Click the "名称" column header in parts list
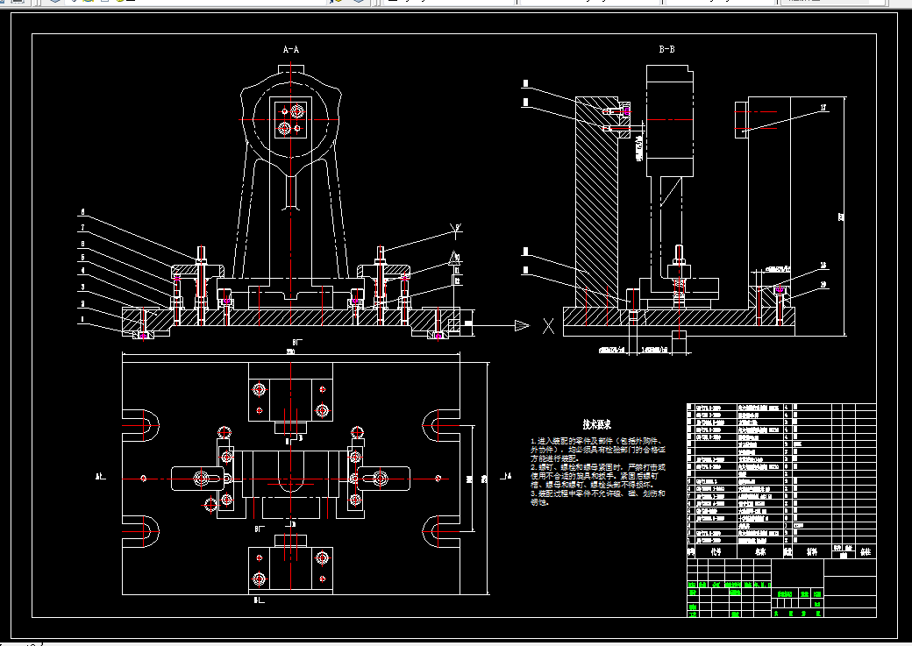Screen dimensions: 912x646 pyautogui.click(x=760, y=552)
